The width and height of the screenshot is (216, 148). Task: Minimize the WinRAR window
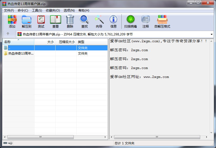point(191,3)
